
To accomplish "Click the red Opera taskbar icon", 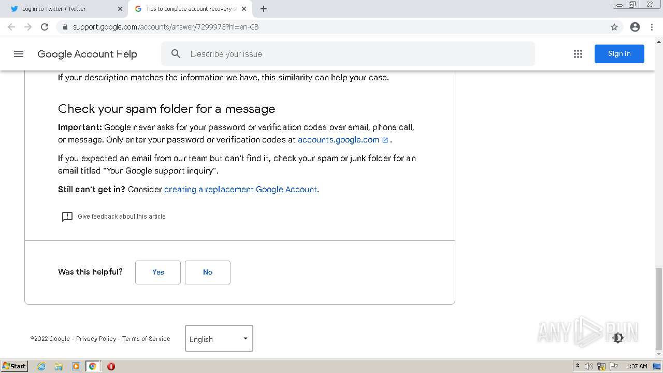I will [x=111, y=366].
